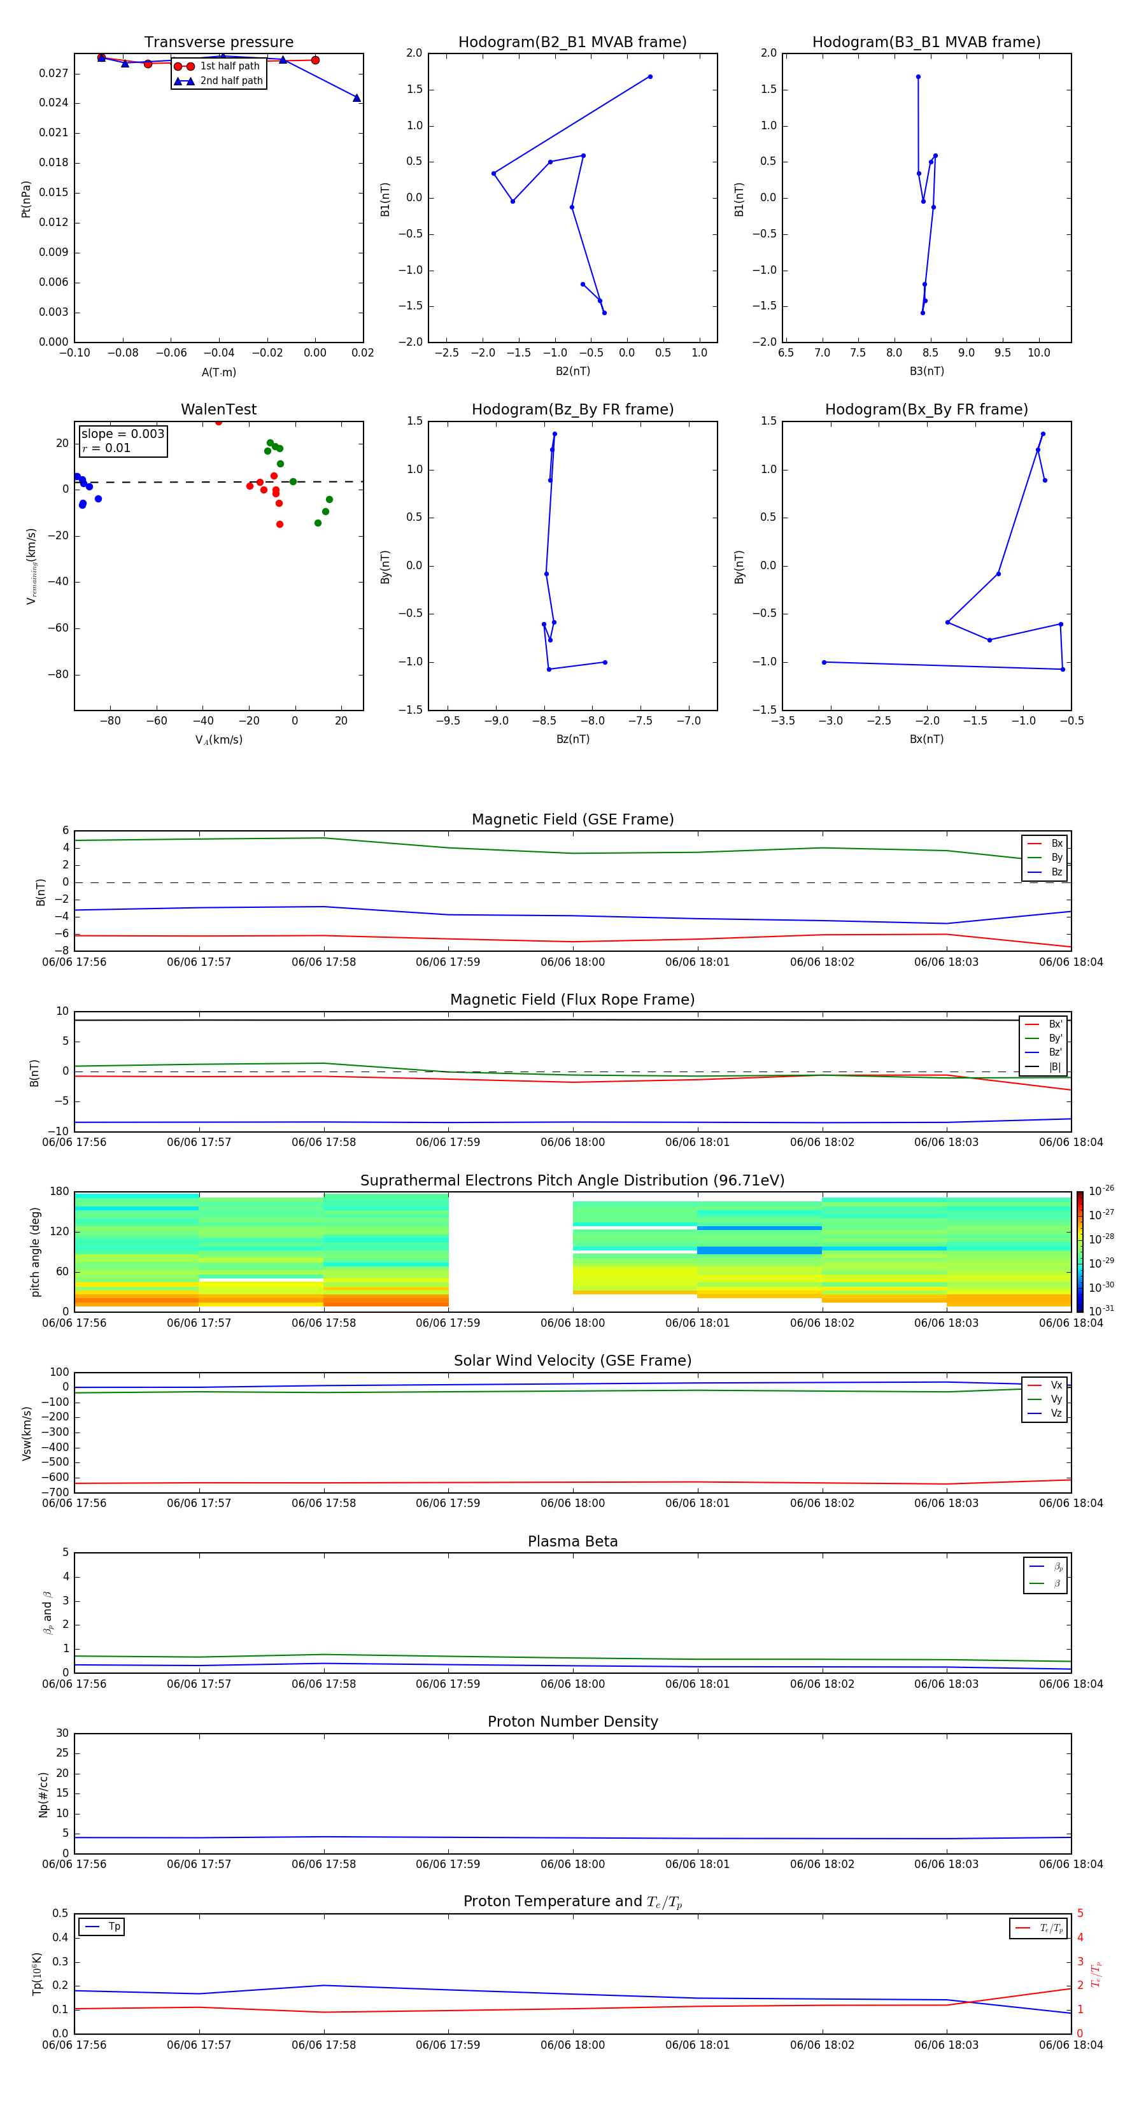Click the 'Pt(nPa)' y-axis label
The height and width of the screenshot is (2101, 1146).
pyautogui.click(x=26, y=199)
